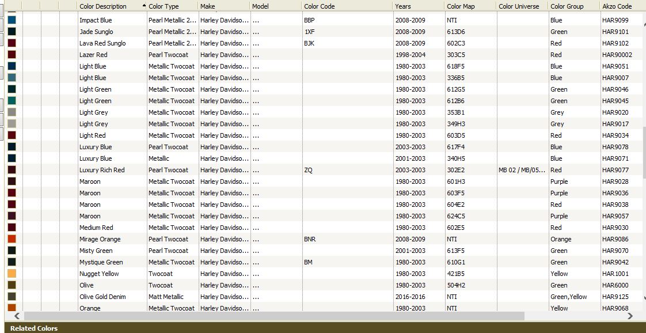Select the Luxury Rich Red swatch
Image resolution: width=646 pixels, height=333 pixels.
12,170
